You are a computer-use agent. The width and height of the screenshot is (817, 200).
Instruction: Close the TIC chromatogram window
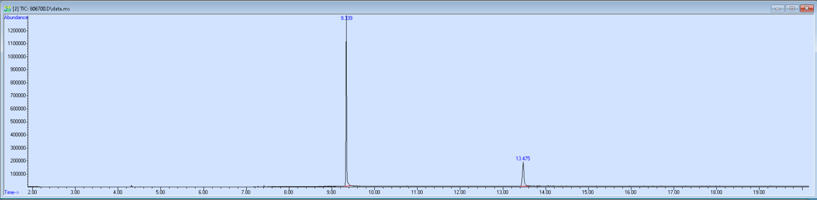tap(806, 8)
